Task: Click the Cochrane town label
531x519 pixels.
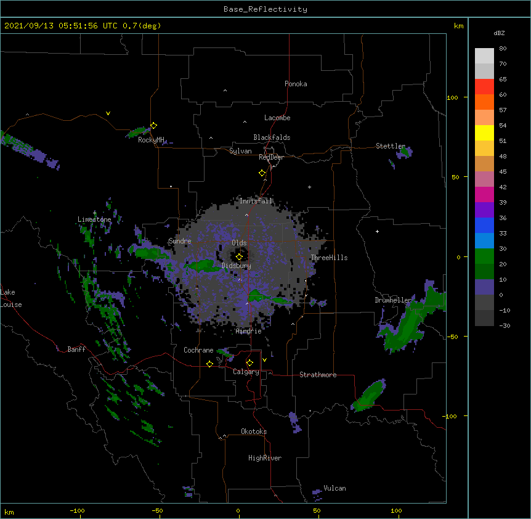Action: [x=198, y=350]
